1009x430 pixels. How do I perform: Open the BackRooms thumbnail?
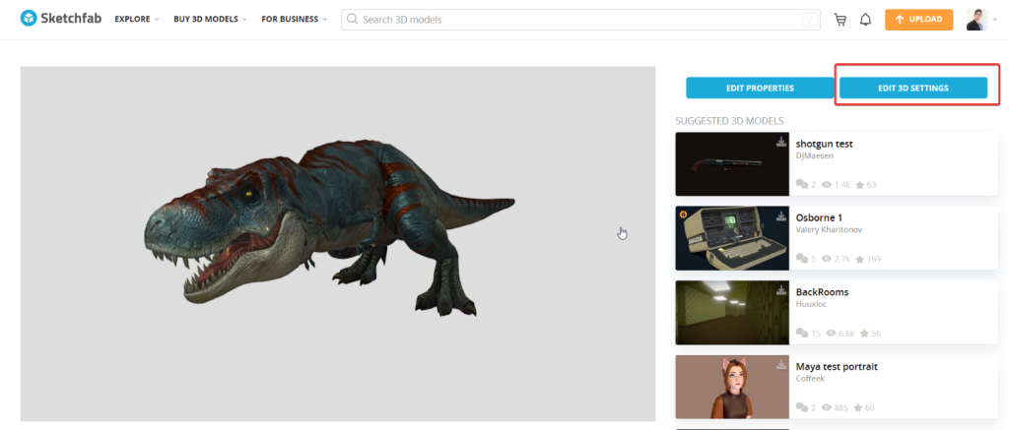click(732, 312)
